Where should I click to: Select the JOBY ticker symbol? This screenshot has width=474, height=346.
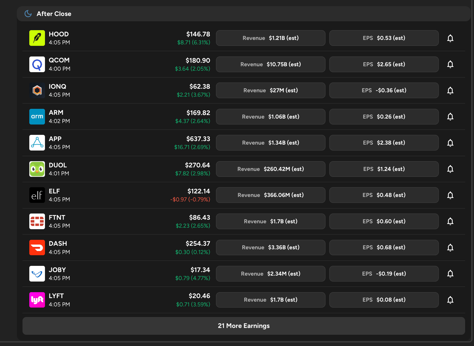[57, 270]
